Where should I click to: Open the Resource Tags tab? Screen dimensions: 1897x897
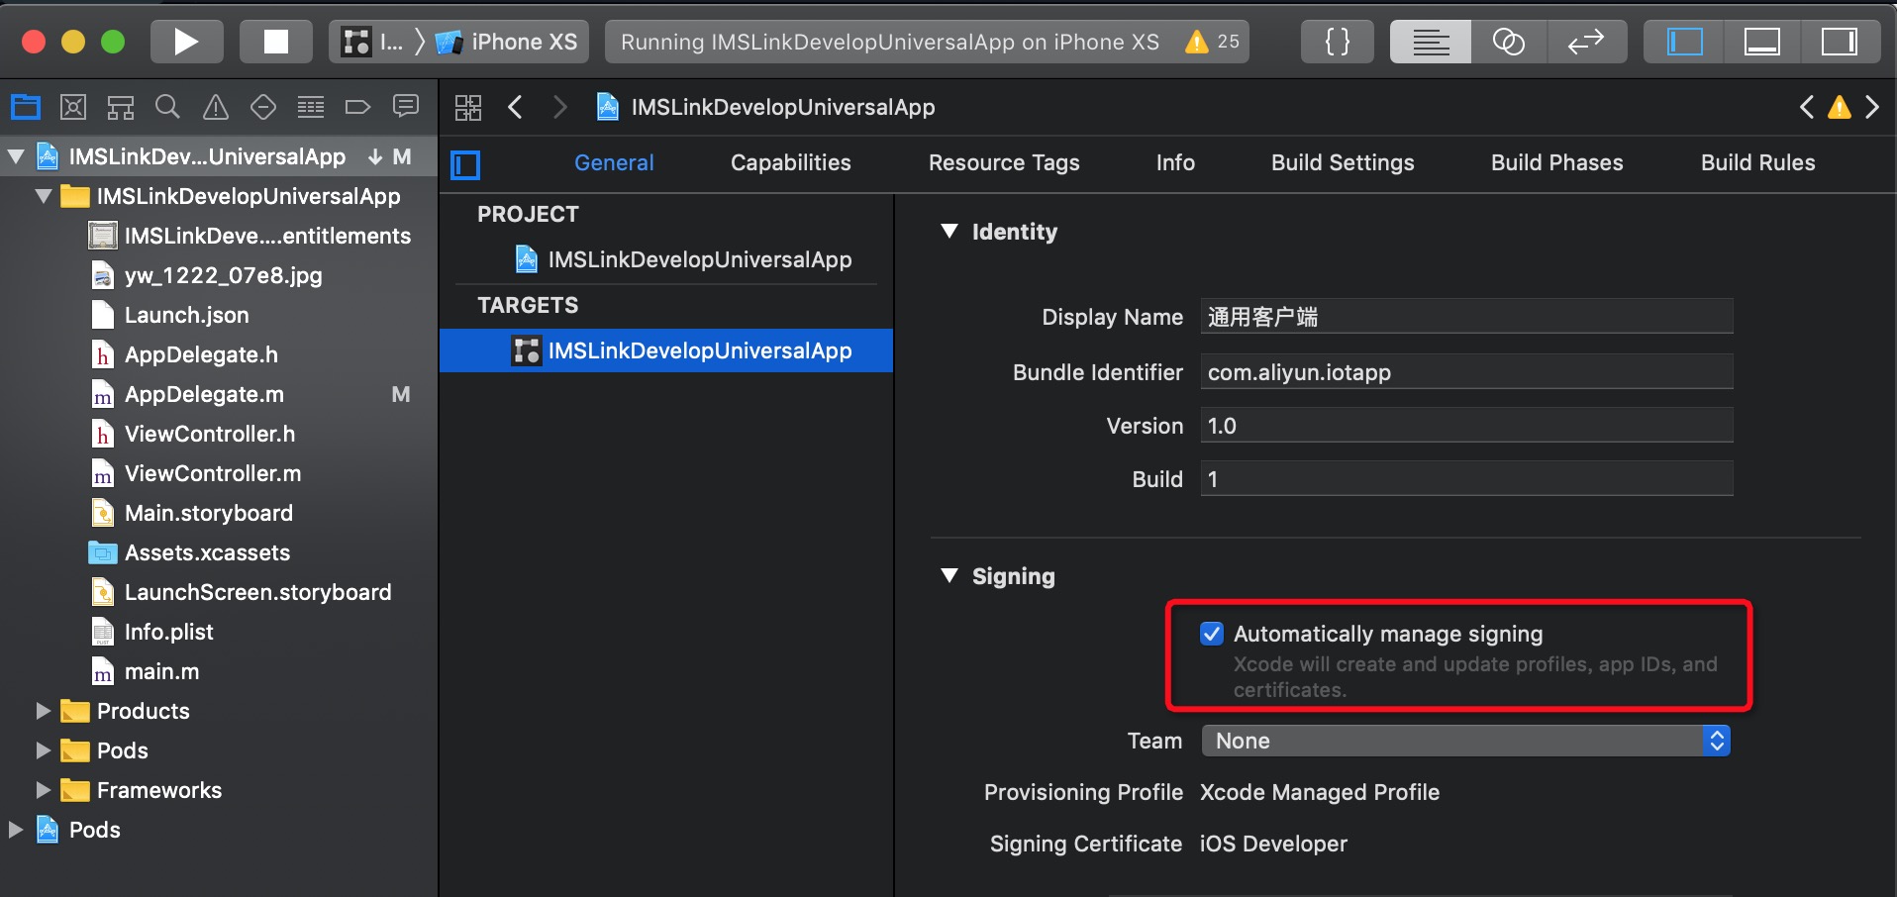(1004, 163)
